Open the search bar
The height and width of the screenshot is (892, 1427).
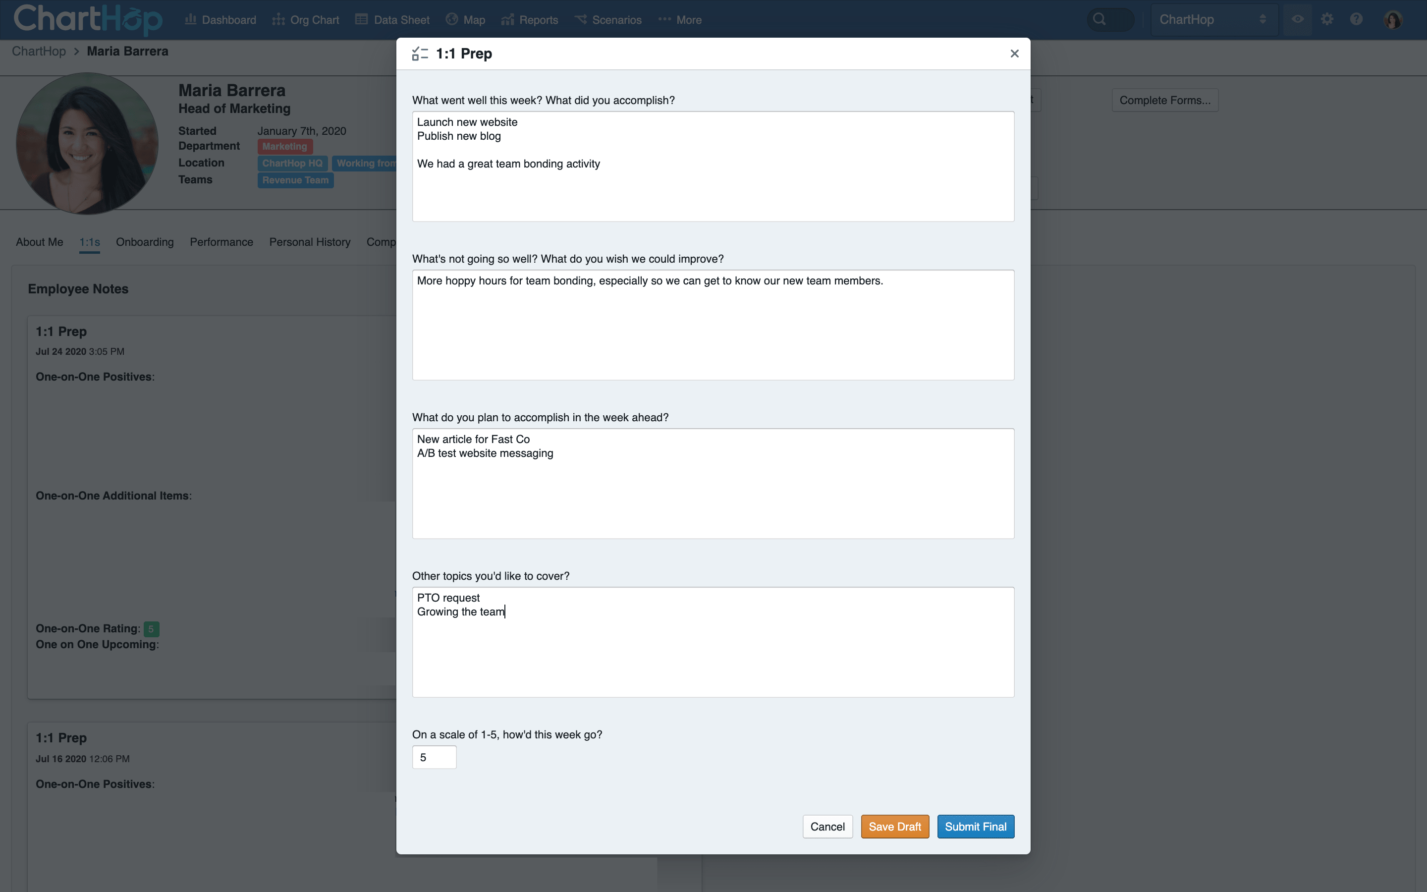(x=1101, y=18)
